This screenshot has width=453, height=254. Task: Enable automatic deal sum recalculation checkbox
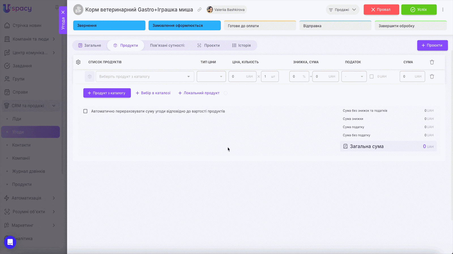(x=85, y=111)
